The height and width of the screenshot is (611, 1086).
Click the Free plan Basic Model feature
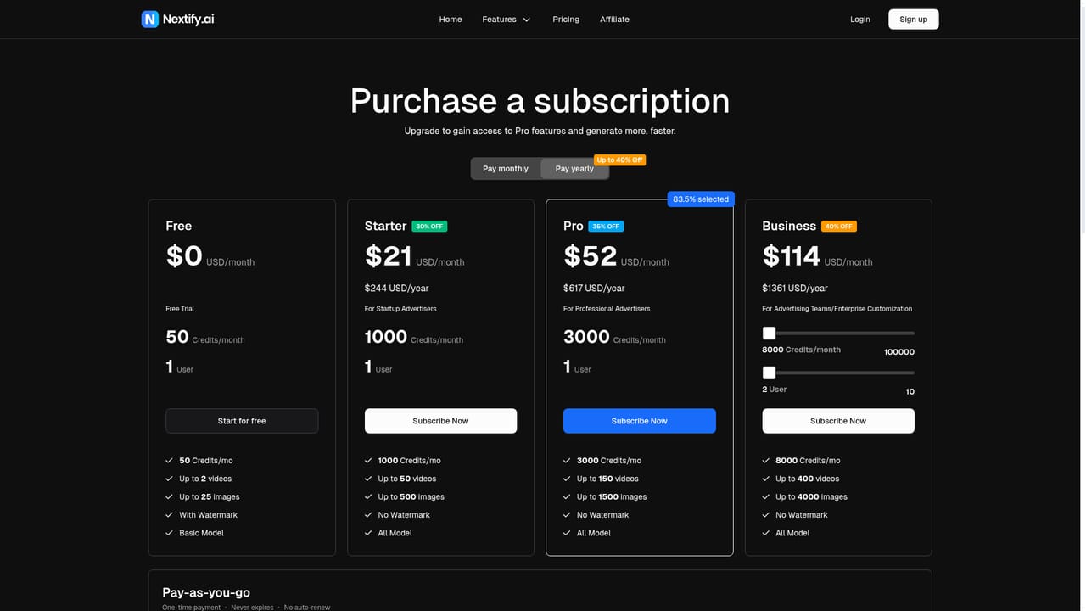[201, 533]
